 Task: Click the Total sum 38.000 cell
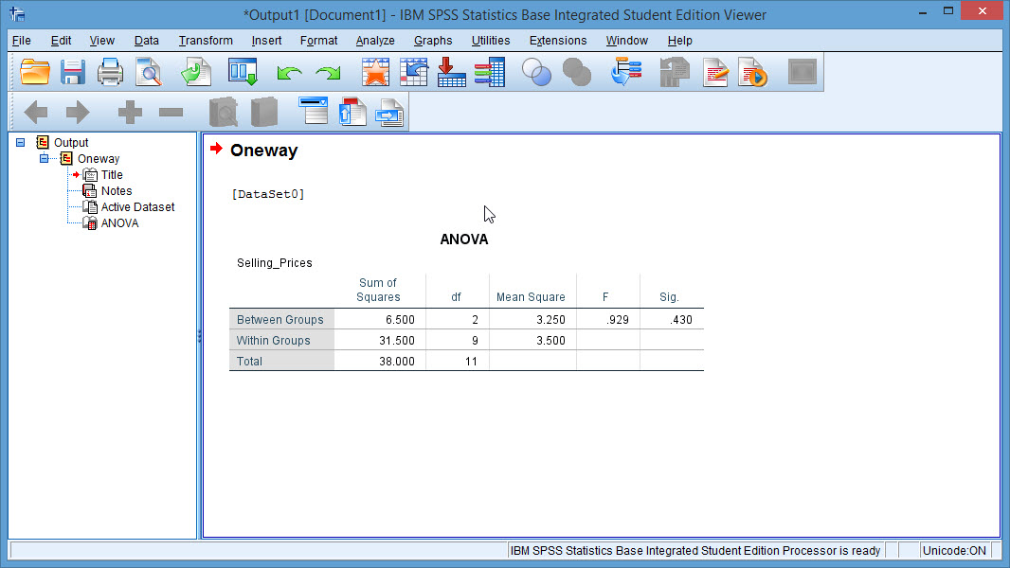[380, 361]
